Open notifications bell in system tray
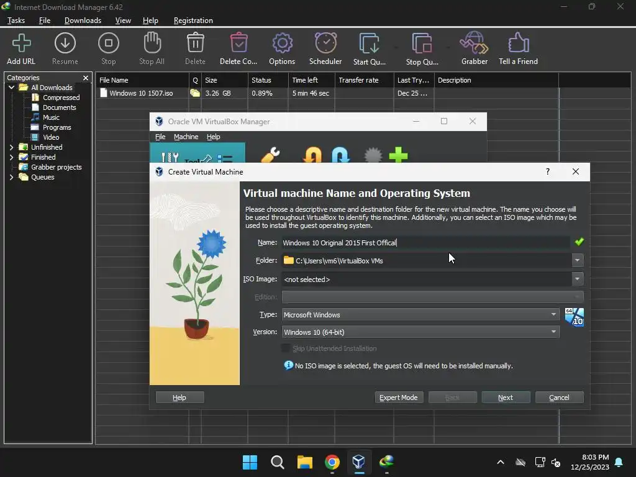The image size is (636, 477). (x=619, y=462)
